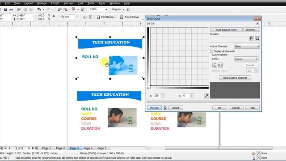Click the X value stepper arrows
286x161 pixels.
[163, 96]
